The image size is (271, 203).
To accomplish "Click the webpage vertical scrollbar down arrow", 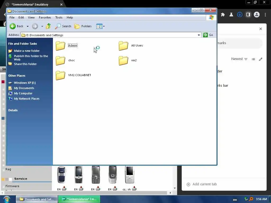I will [175, 188].
